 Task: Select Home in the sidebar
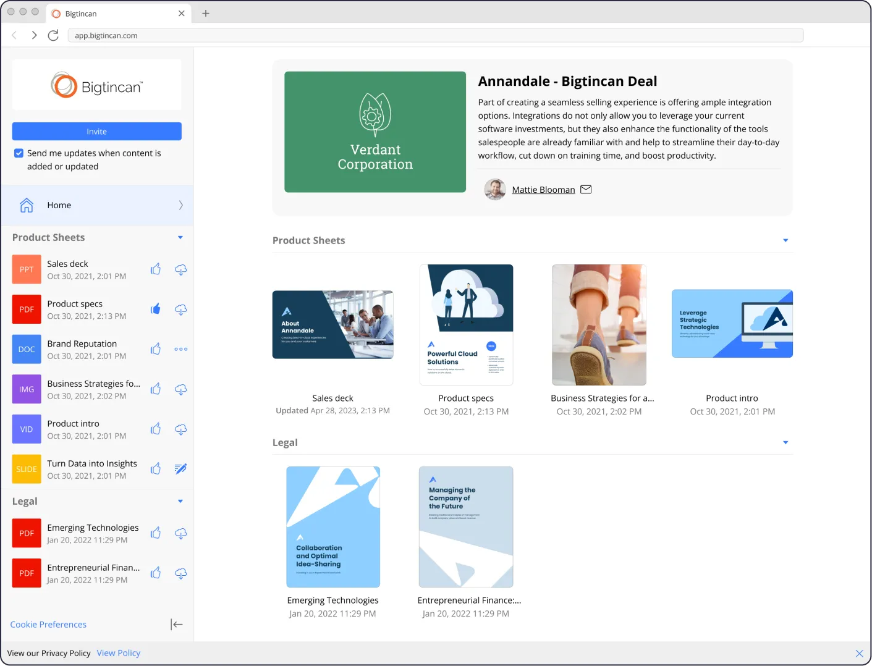[97, 205]
